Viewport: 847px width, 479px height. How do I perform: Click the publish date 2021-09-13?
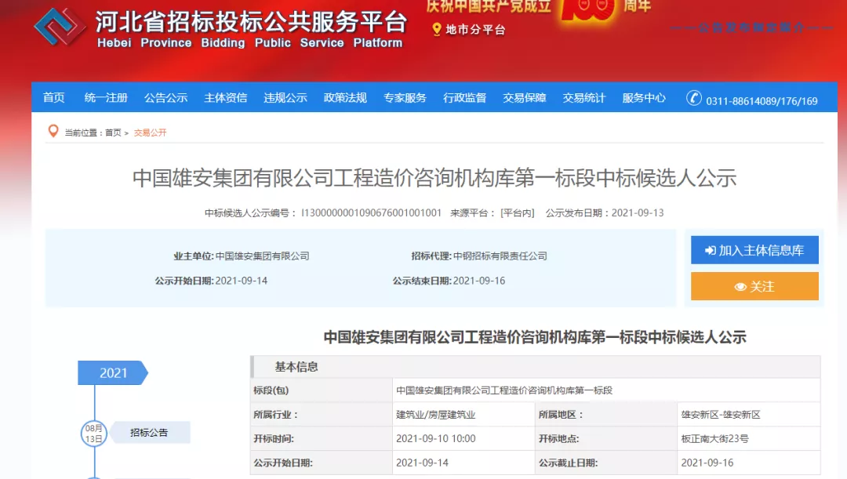pyautogui.click(x=638, y=212)
